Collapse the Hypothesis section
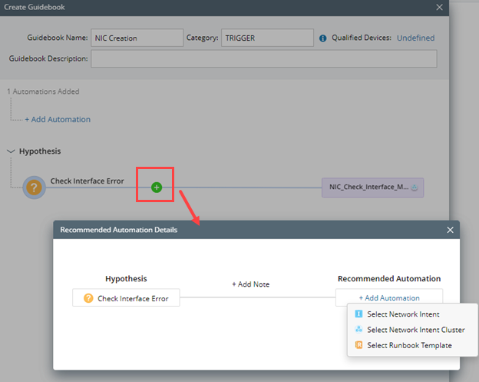Screen dimensions: 479x382 click(x=10, y=151)
